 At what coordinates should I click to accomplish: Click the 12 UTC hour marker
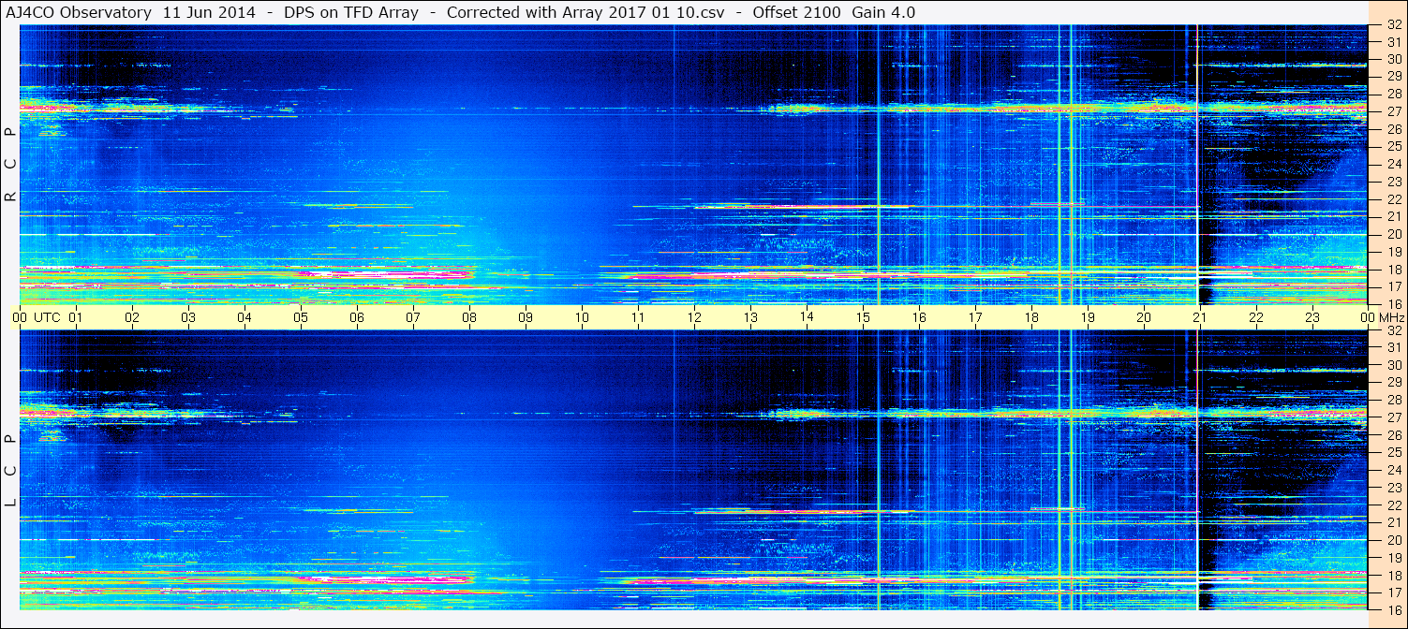click(694, 317)
